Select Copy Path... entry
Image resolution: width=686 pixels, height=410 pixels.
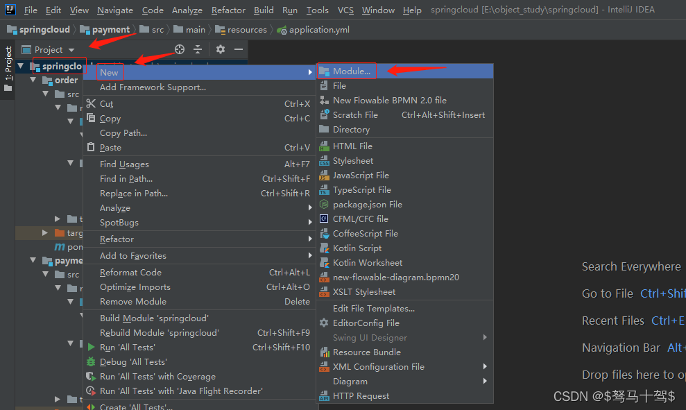point(199,133)
